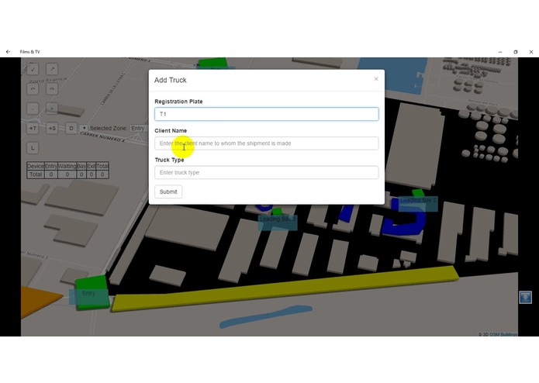Click the Exit column header
The width and height of the screenshot is (539, 383).
[x=91, y=166]
